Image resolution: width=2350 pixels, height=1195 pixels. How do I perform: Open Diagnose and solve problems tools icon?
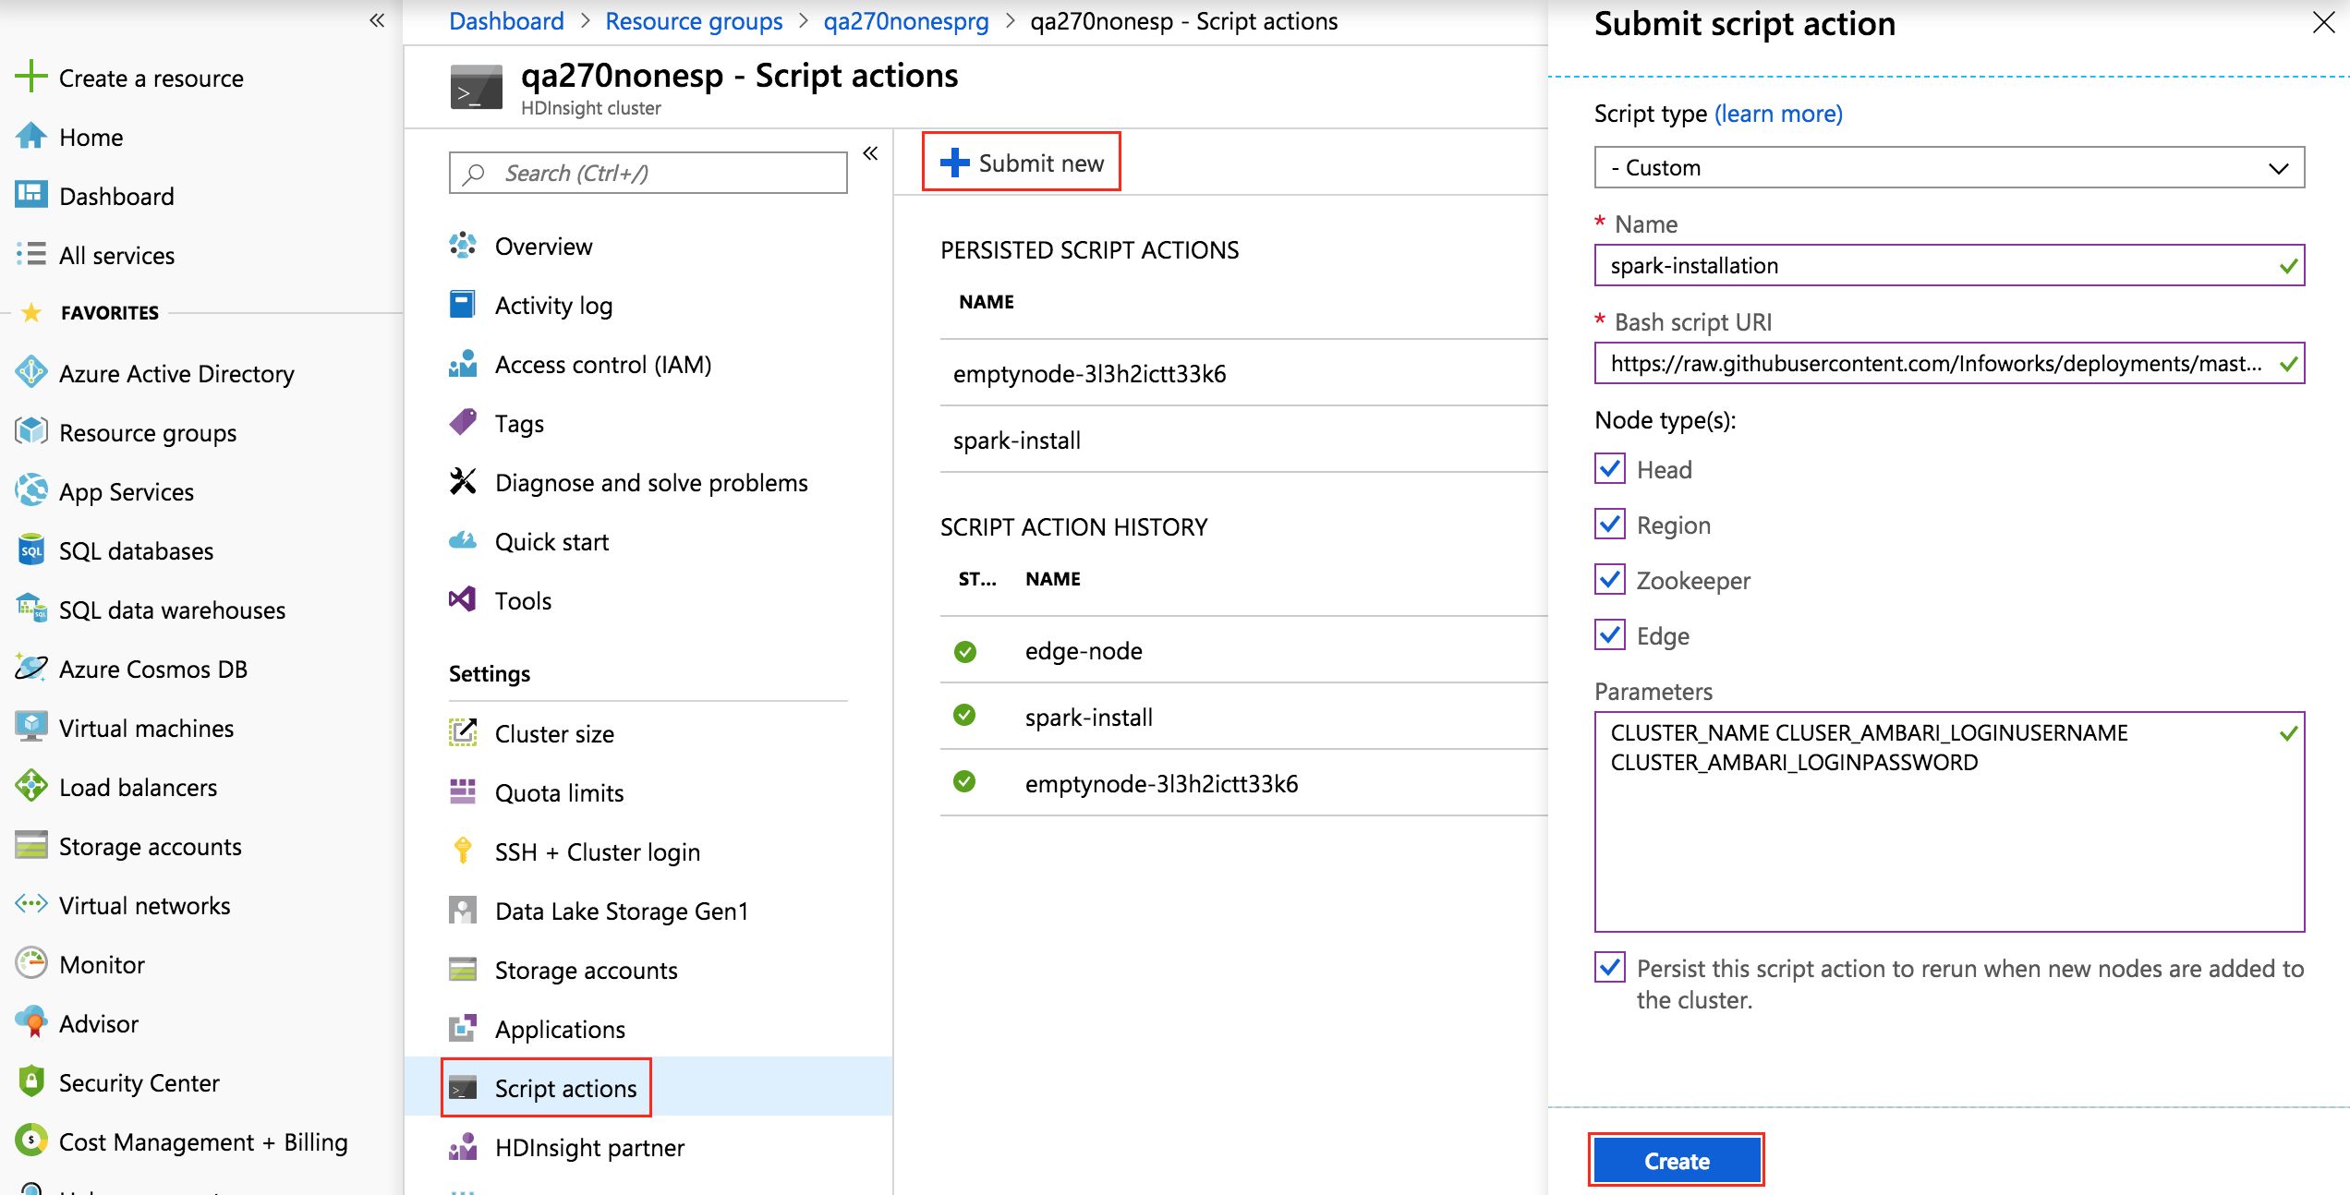pyautogui.click(x=463, y=482)
